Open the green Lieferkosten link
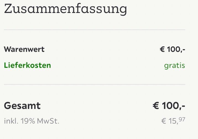 tap(27, 65)
